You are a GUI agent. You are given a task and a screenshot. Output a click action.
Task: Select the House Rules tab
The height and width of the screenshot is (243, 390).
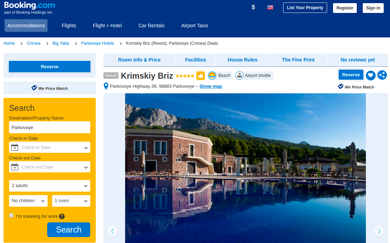coord(243,60)
